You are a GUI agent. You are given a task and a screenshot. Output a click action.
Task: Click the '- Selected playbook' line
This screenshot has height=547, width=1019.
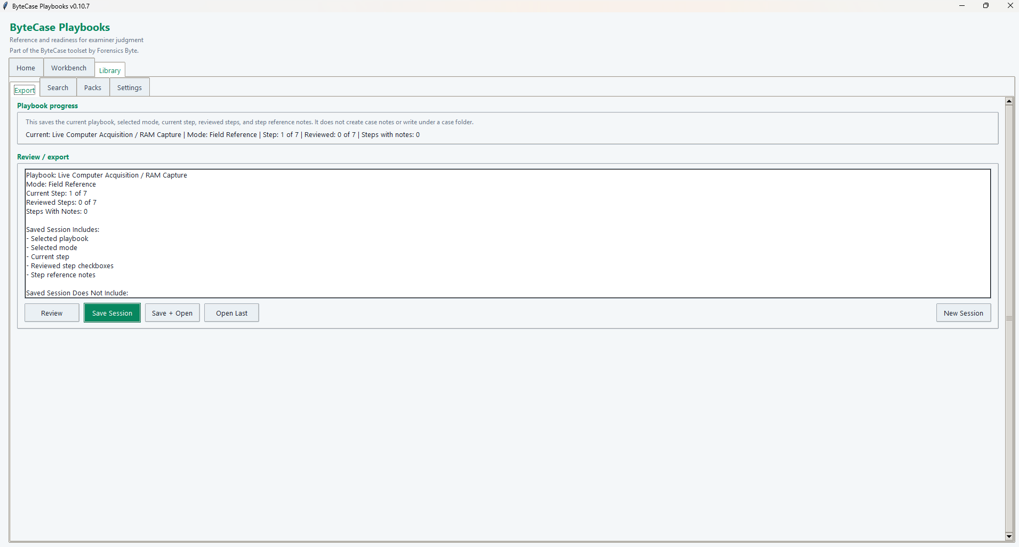[58, 238]
